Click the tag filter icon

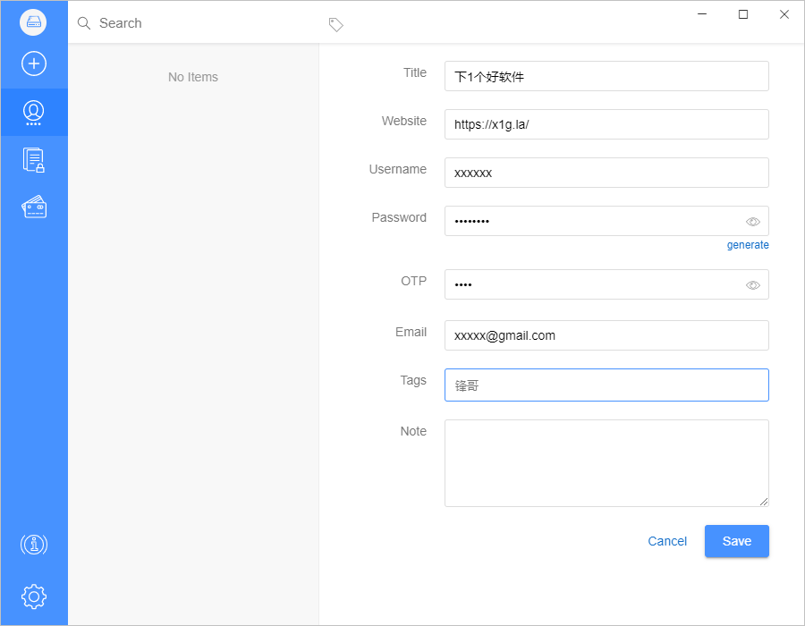(x=335, y=25)
